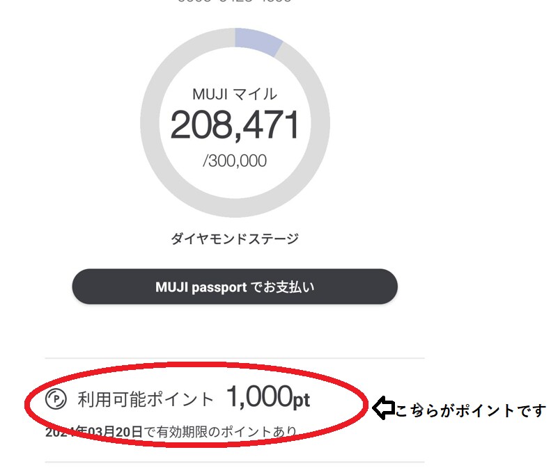Image resolution: width=551 pixels, height=475 pixels.
Task: Click the /300,000 mile target text
Action: point(235,161)
